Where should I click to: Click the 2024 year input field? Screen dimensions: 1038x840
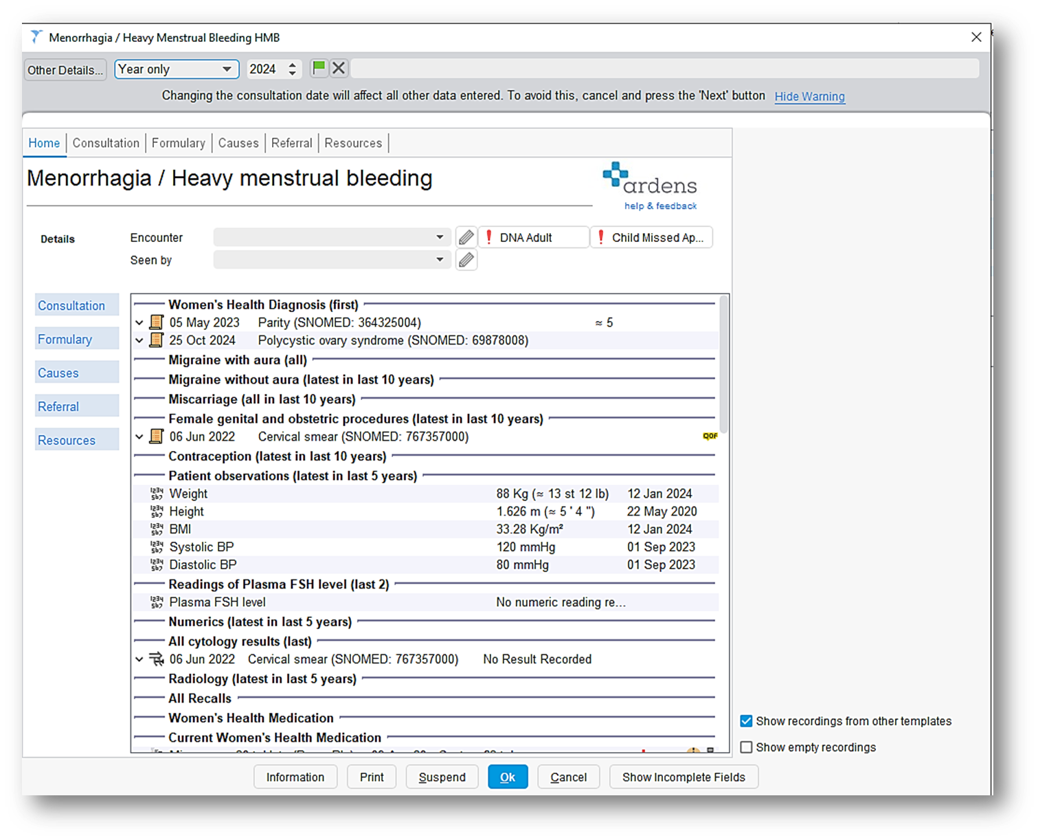click(x=267, y=69)
